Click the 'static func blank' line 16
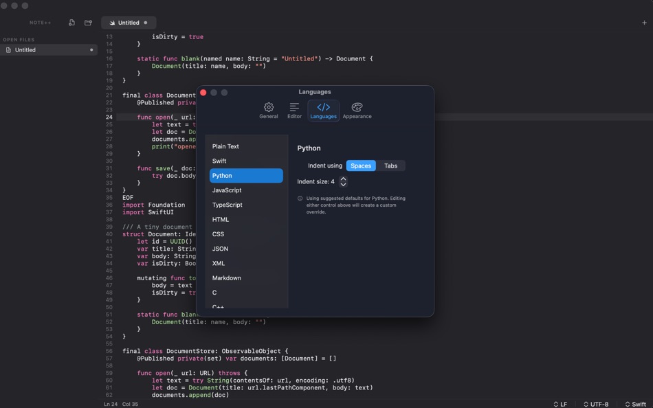The image size is (653, 408). pyautogui.click(x=255, y=58)
